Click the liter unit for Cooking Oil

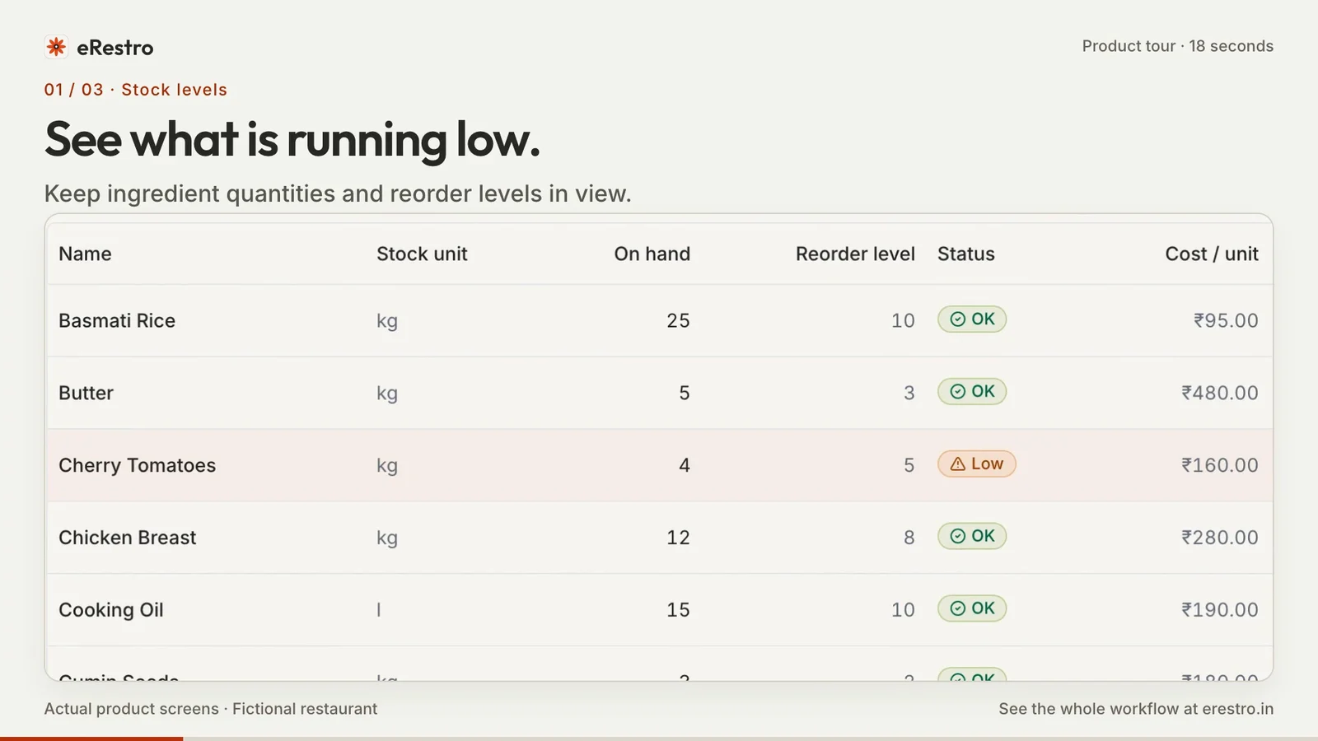(379, 611)
